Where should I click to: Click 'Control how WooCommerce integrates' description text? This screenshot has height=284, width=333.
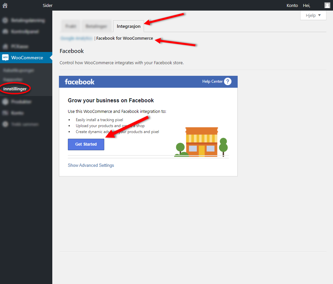pyautogui.click(x=122, y=63)
